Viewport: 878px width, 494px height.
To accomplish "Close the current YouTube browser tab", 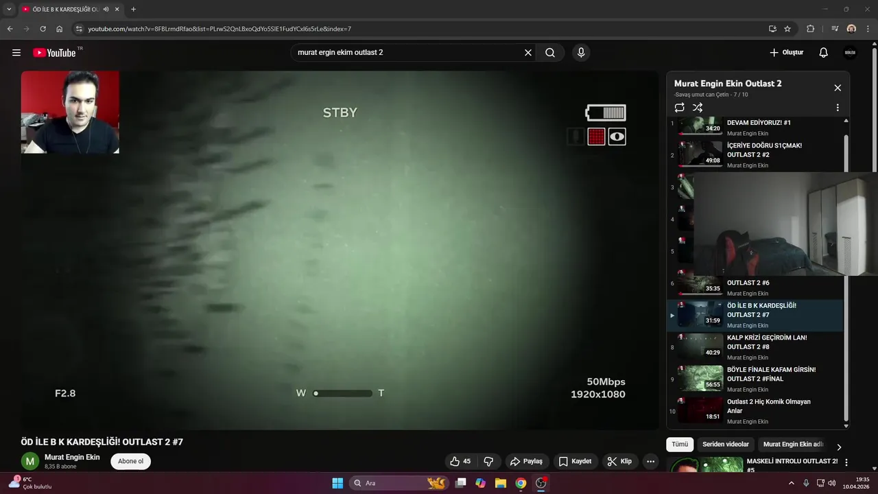I will pyautogui.click(x=117, y=10).
